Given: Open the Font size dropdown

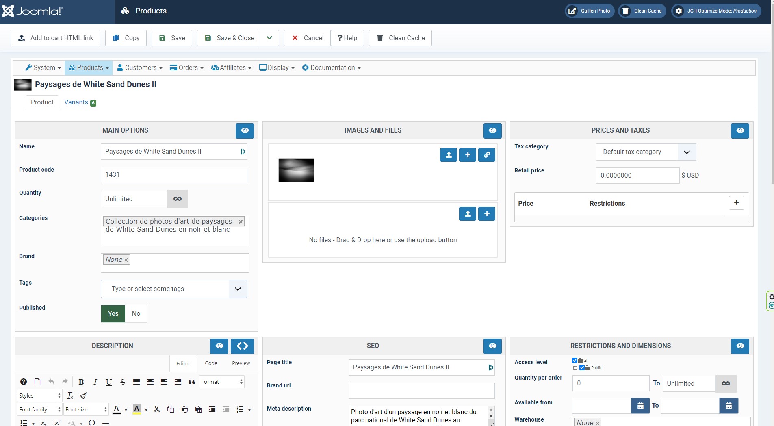Looking at the screenshot, I should (86, 409).
